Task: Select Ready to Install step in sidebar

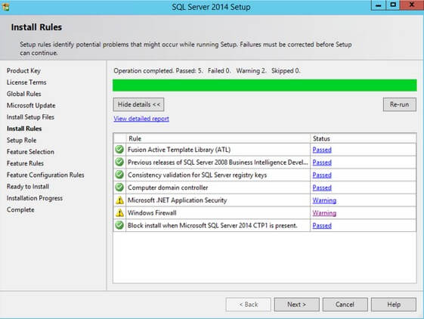Action: tap(28, 187)
